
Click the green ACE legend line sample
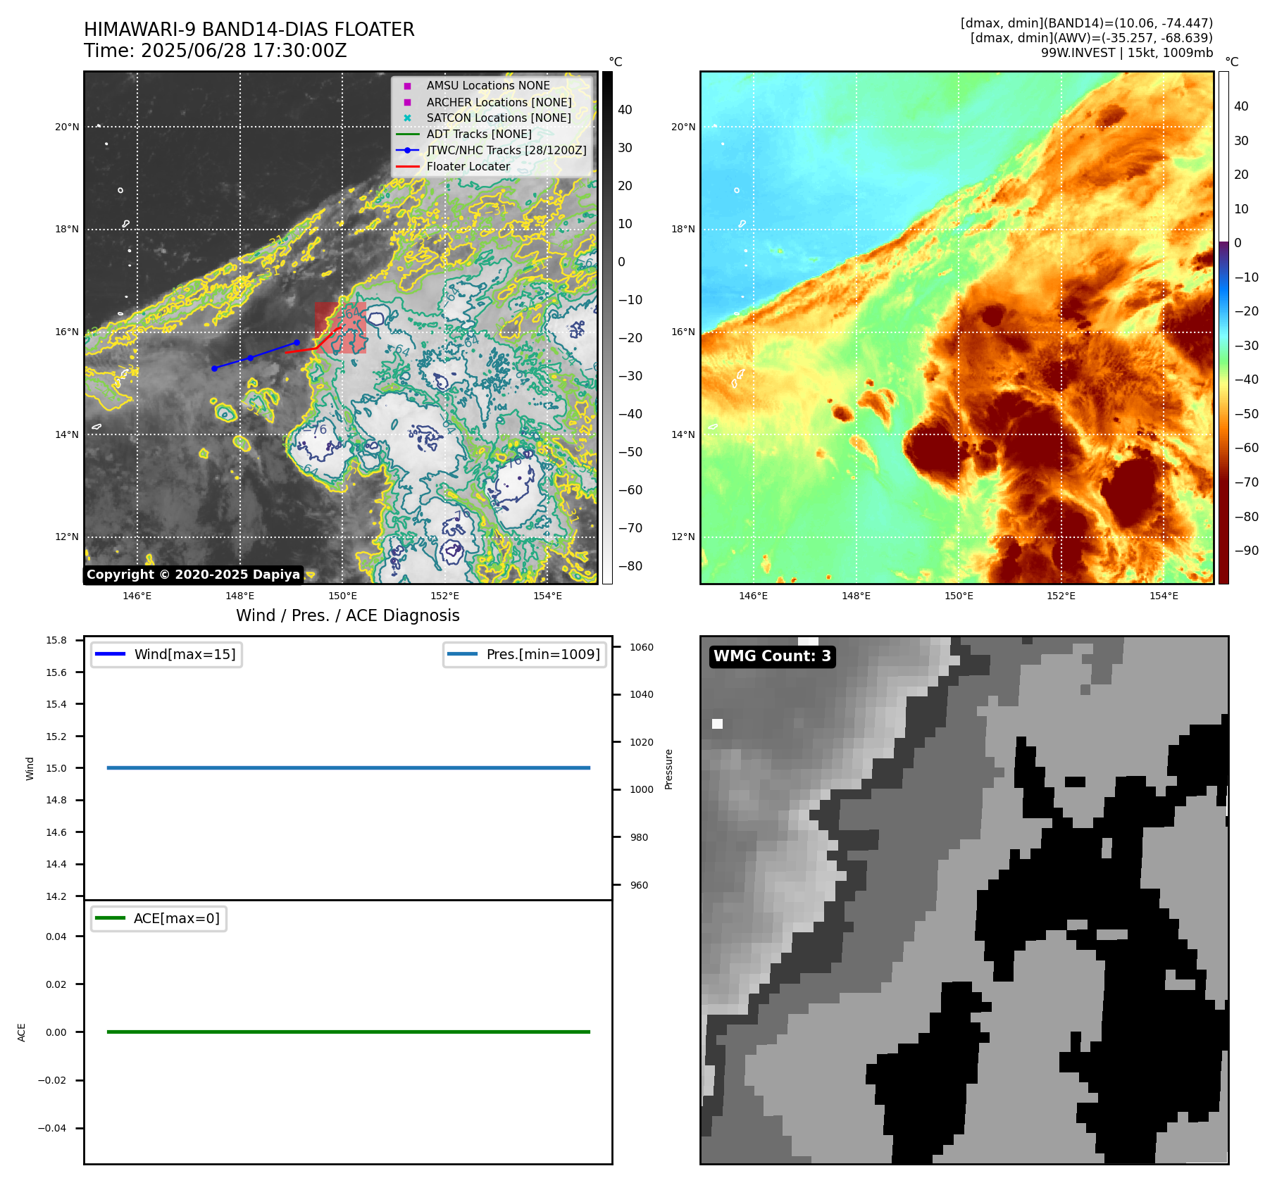click(x=110, y=918)
